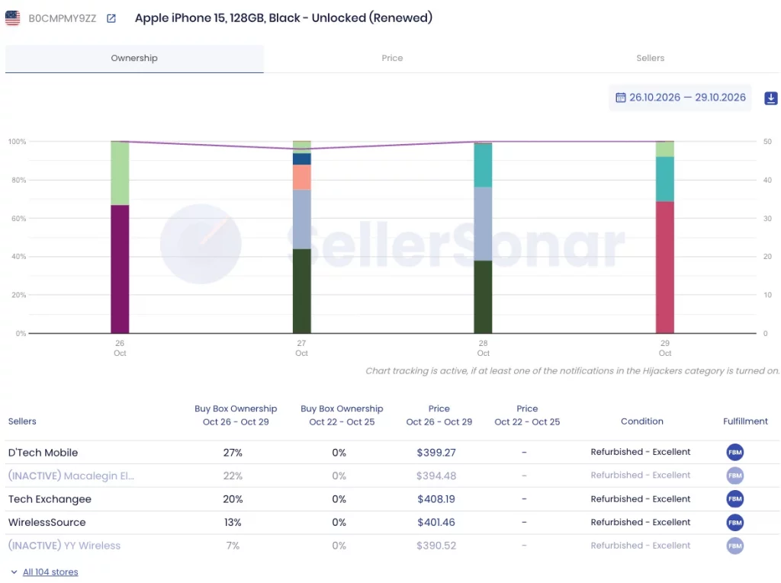This screenshot has width=781, height=583.
Task: Select seller D'Tech Mobile
Action: (43, 453)
